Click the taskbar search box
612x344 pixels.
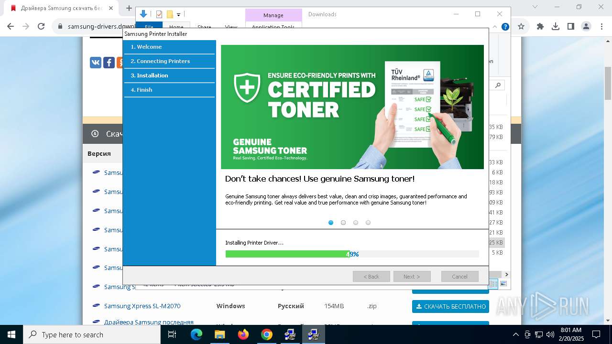point(92,334)
